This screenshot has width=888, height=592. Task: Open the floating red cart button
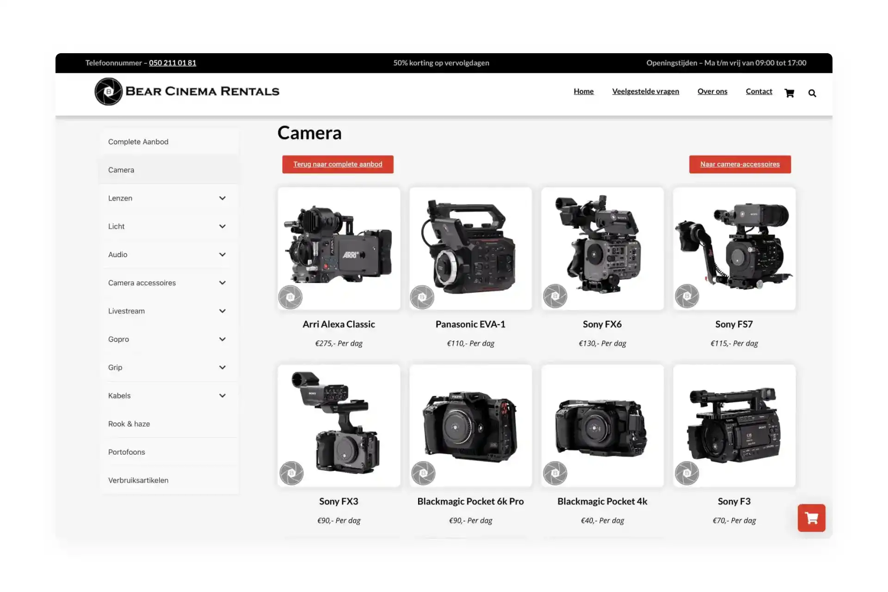[811, 518]
